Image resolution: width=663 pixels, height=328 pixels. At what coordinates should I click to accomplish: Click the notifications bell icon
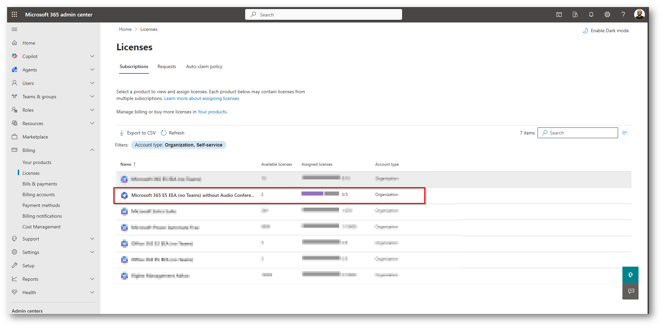click(591, 14)
